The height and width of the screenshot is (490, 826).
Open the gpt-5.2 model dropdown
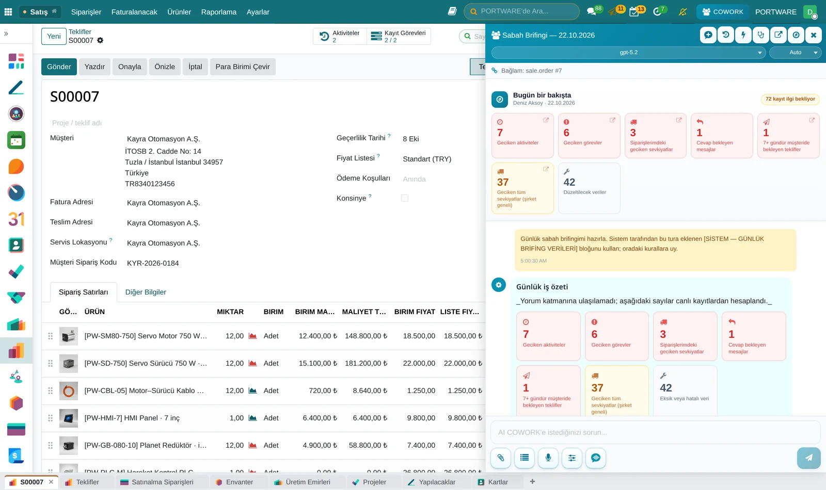pos(629,53)
